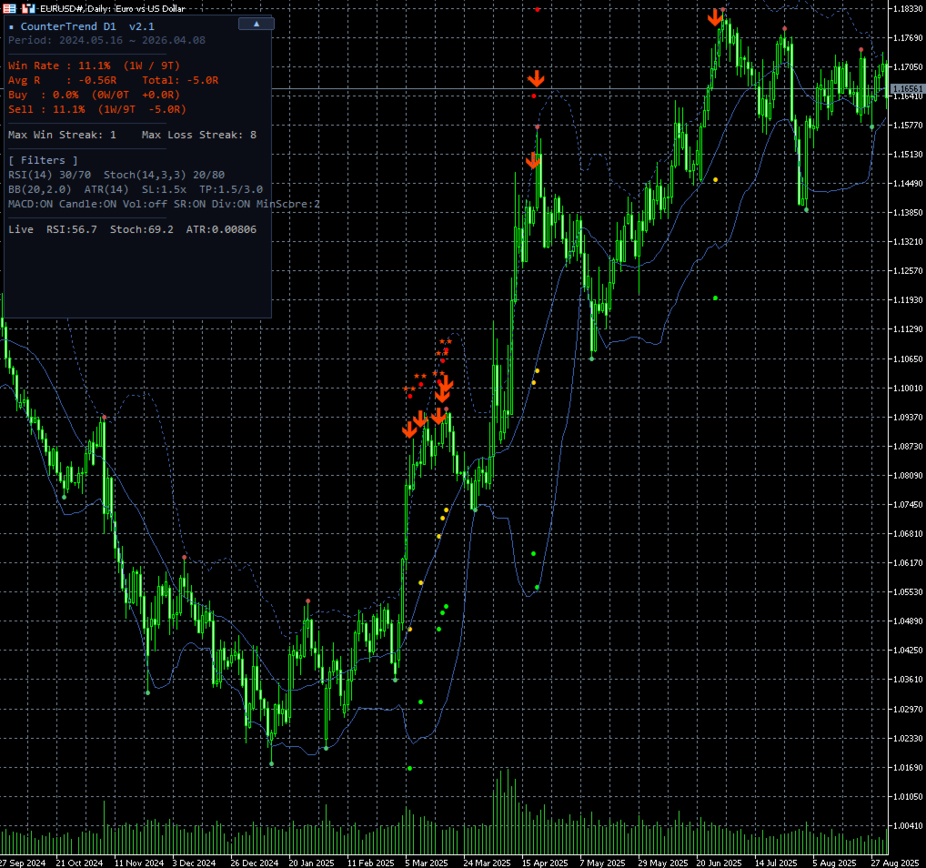Click the MinScore:2 setting text
The width and height of the screenshot is (926, 868).
[x=288, y=204]
